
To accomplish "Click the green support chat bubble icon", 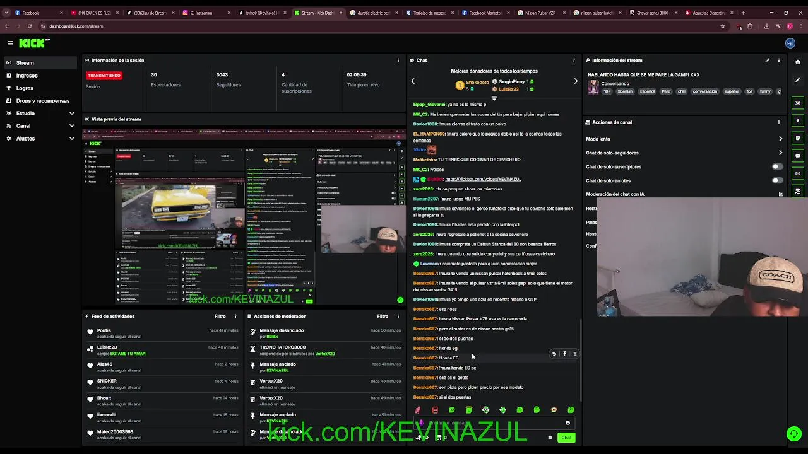I will point(794,434).
